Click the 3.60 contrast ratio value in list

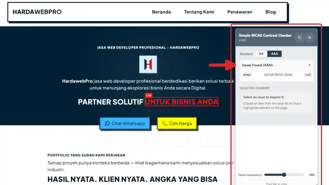307,75
